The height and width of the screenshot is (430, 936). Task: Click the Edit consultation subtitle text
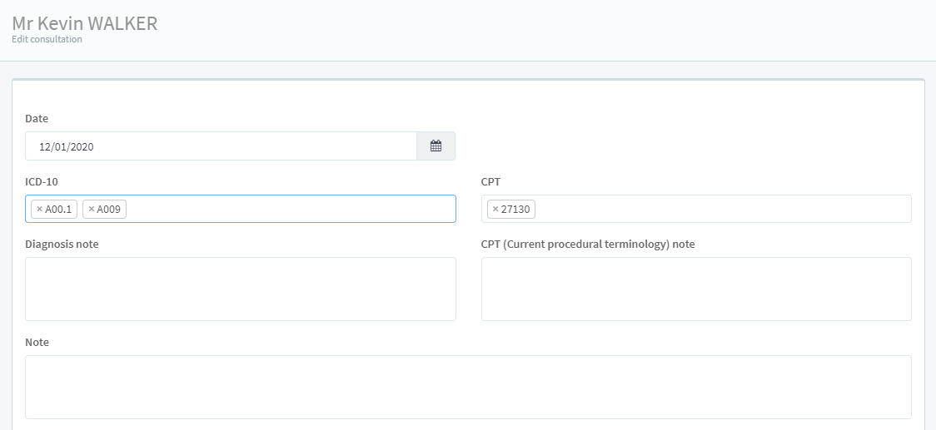47,39
